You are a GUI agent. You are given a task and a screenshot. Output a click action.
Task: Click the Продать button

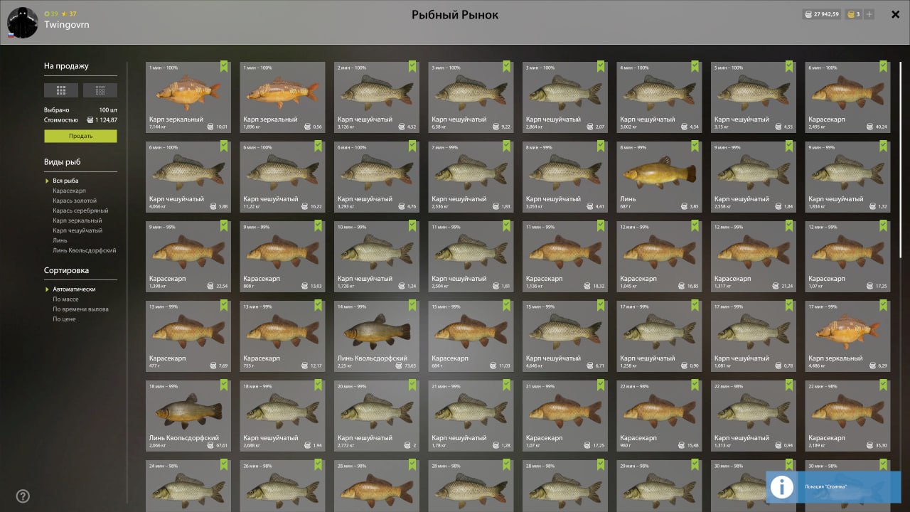pos(80,136)
